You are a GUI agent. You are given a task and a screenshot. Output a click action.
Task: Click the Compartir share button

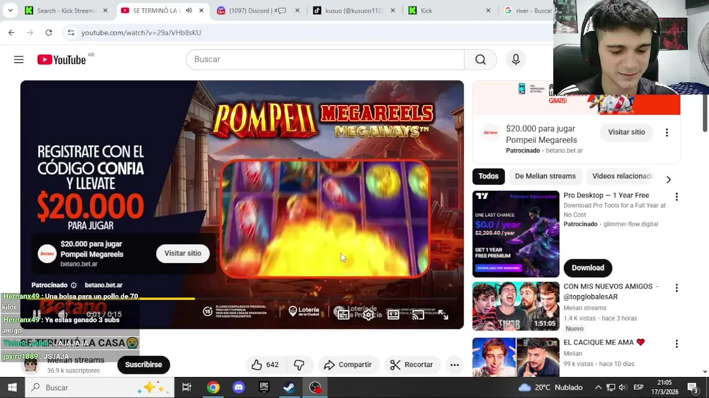(348, 364)
